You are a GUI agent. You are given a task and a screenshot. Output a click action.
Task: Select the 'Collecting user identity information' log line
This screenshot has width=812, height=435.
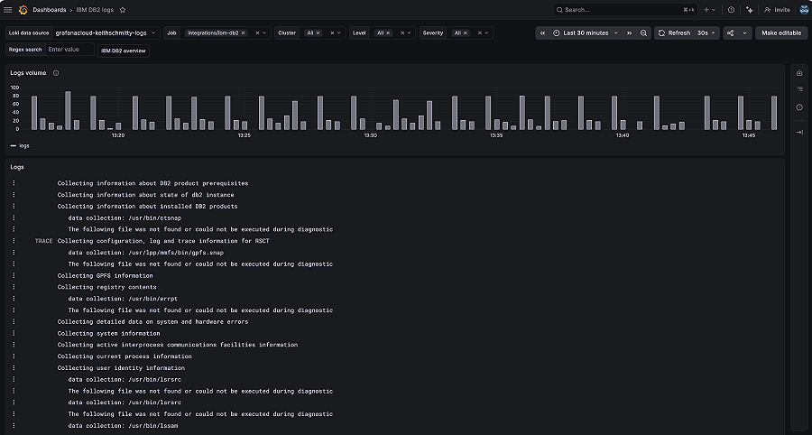tap(121, 368)
